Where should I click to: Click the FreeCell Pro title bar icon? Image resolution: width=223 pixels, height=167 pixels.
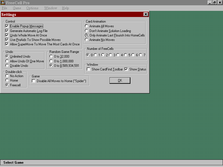(3, 3)
